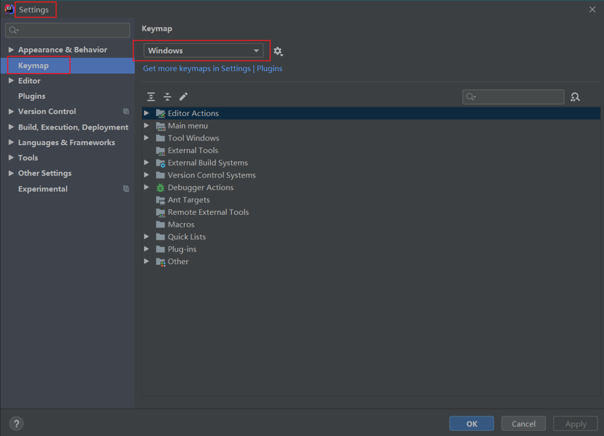Click the green Debugger Actions bug icon

pyautogui.click(x=160, y=188)
